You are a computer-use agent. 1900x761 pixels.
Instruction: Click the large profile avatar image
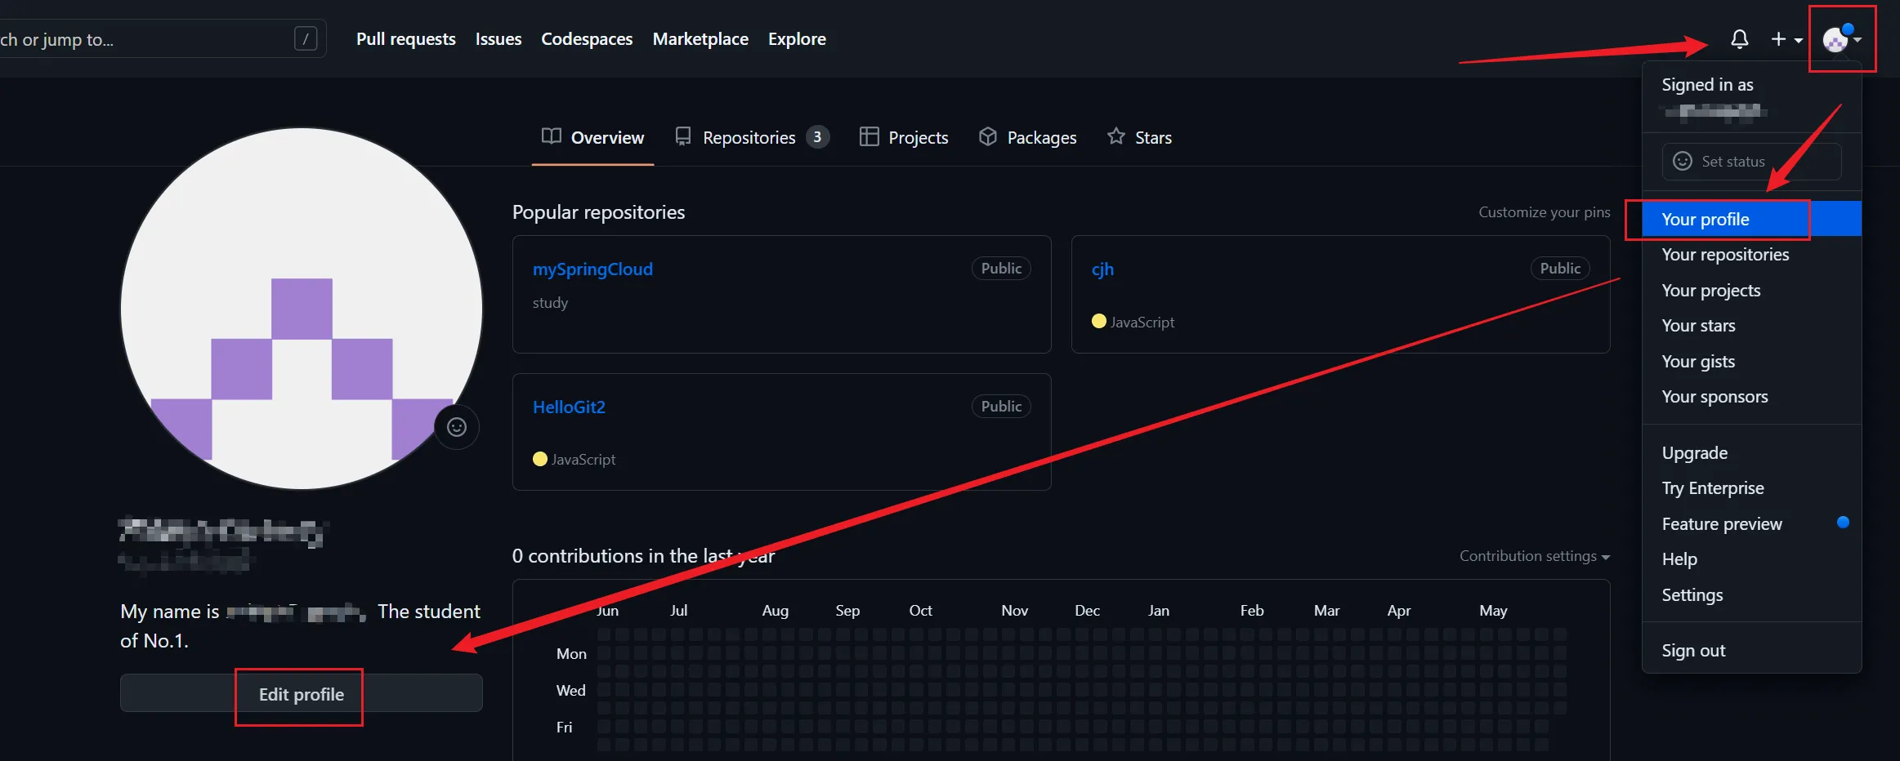coord(302,309)
